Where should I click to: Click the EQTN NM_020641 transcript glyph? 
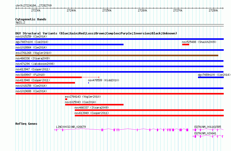click(208, 136)
